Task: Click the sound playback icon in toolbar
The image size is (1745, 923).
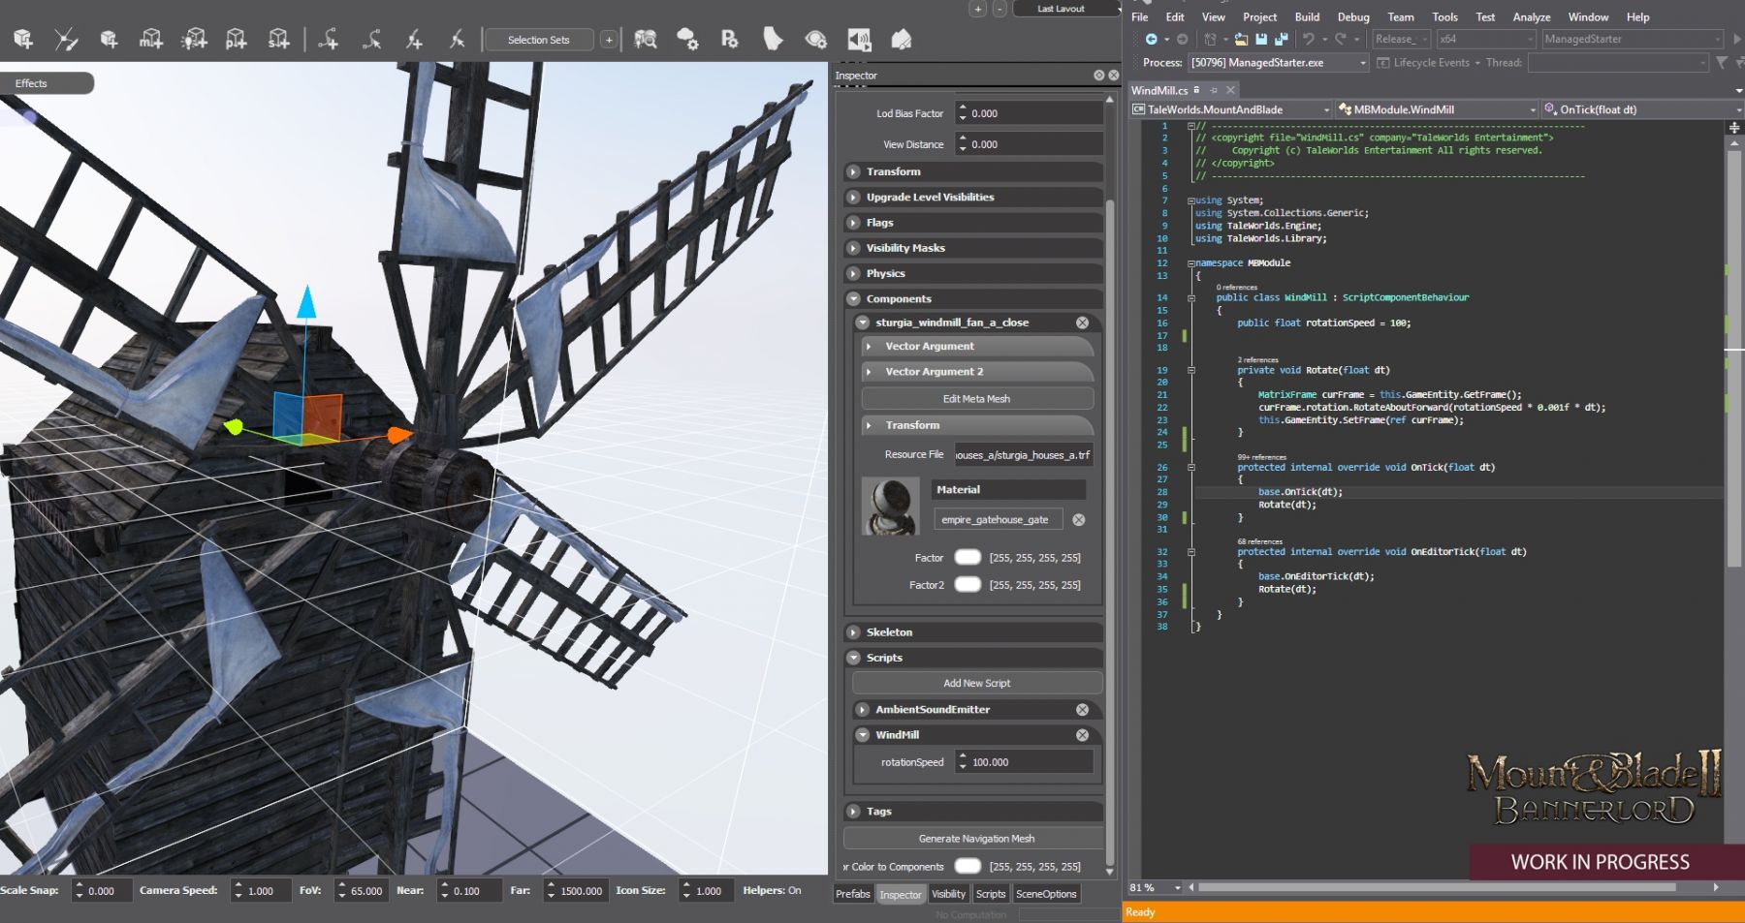Action: click(x=859, y=39)
